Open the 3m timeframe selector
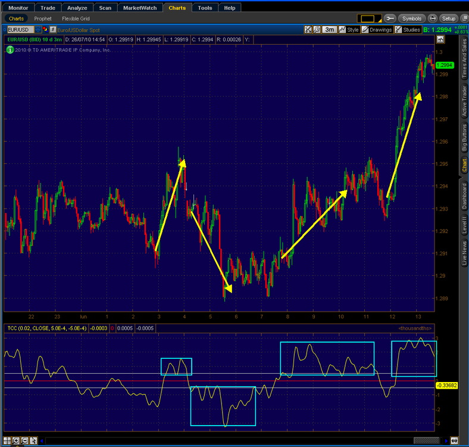 [329, 29]
